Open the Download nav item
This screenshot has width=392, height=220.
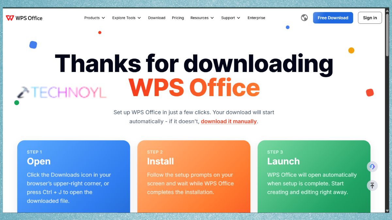[x=156, y=18]
